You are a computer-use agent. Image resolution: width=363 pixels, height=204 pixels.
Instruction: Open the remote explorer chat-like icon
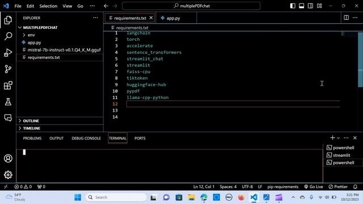click(8, 118)
